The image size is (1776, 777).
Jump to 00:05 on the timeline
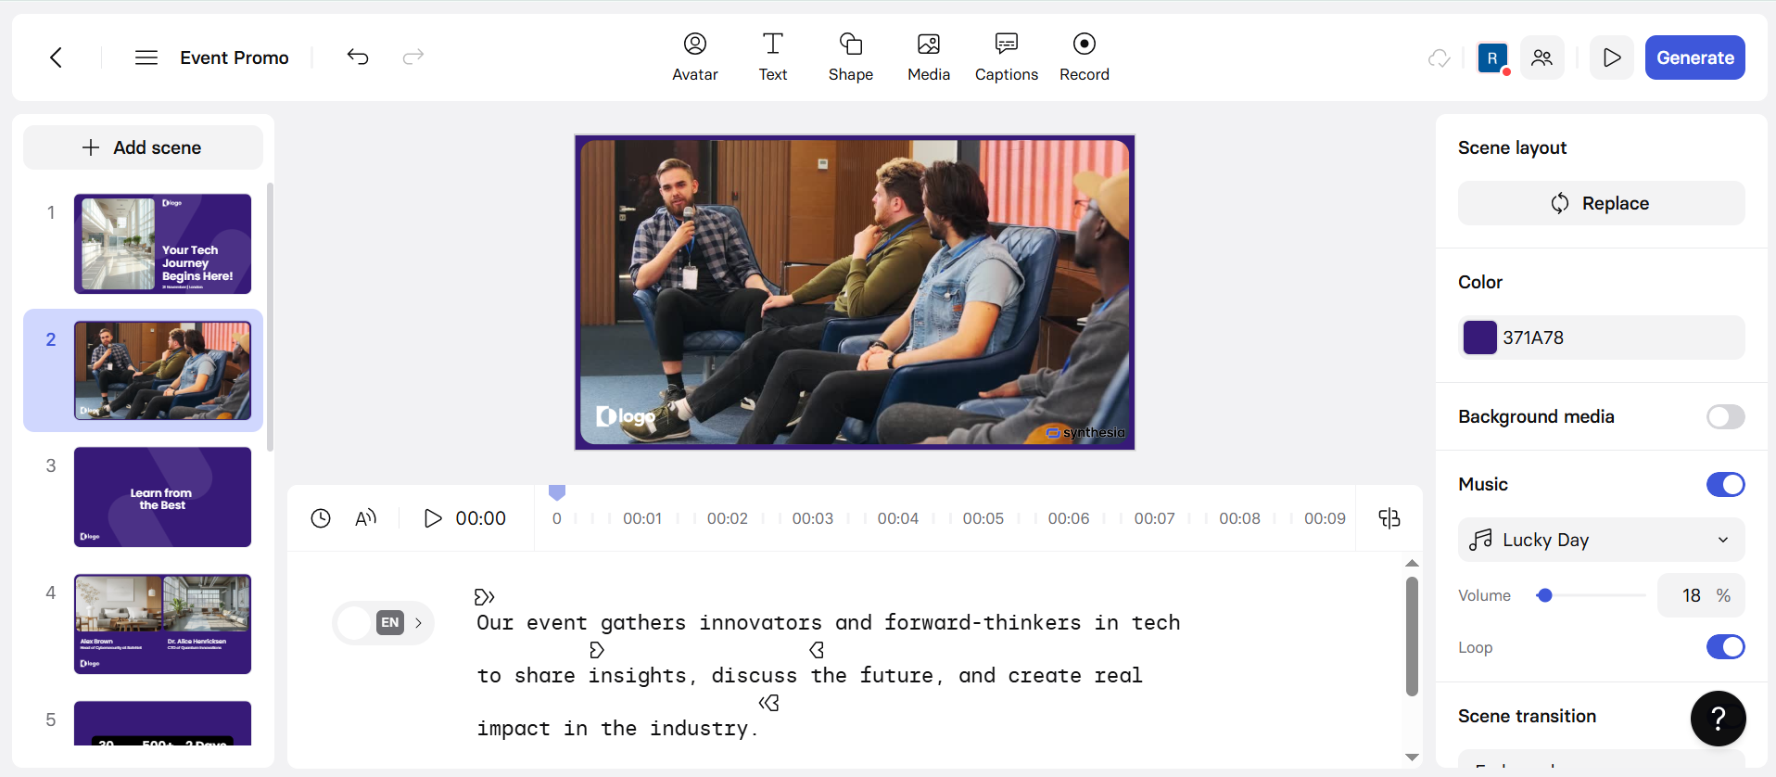click(x=983, y=518)
